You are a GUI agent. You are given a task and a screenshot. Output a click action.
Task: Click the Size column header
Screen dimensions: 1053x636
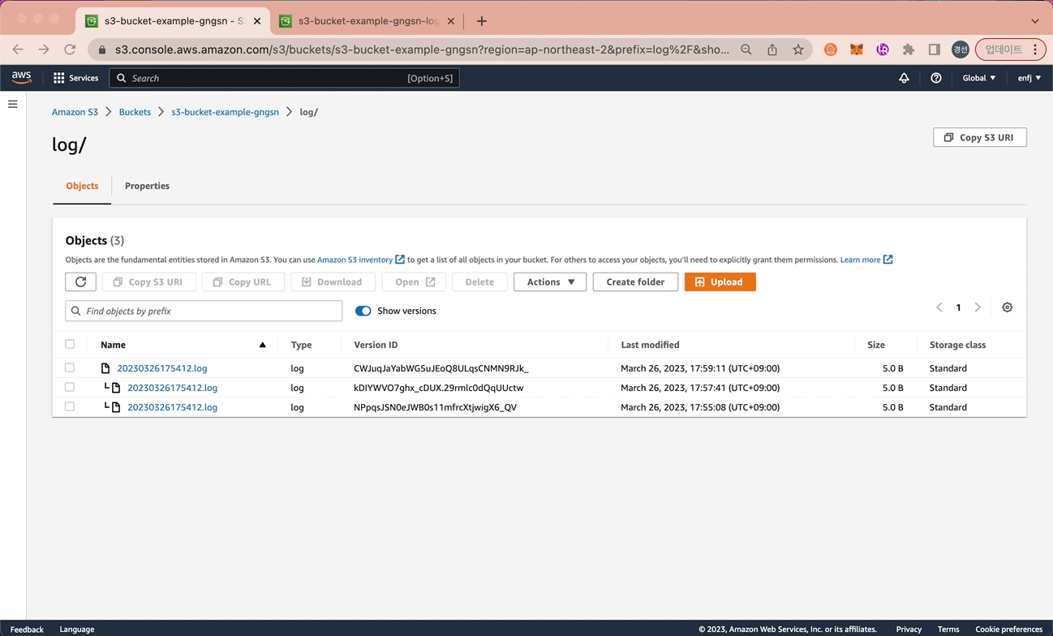pos(876,345)
